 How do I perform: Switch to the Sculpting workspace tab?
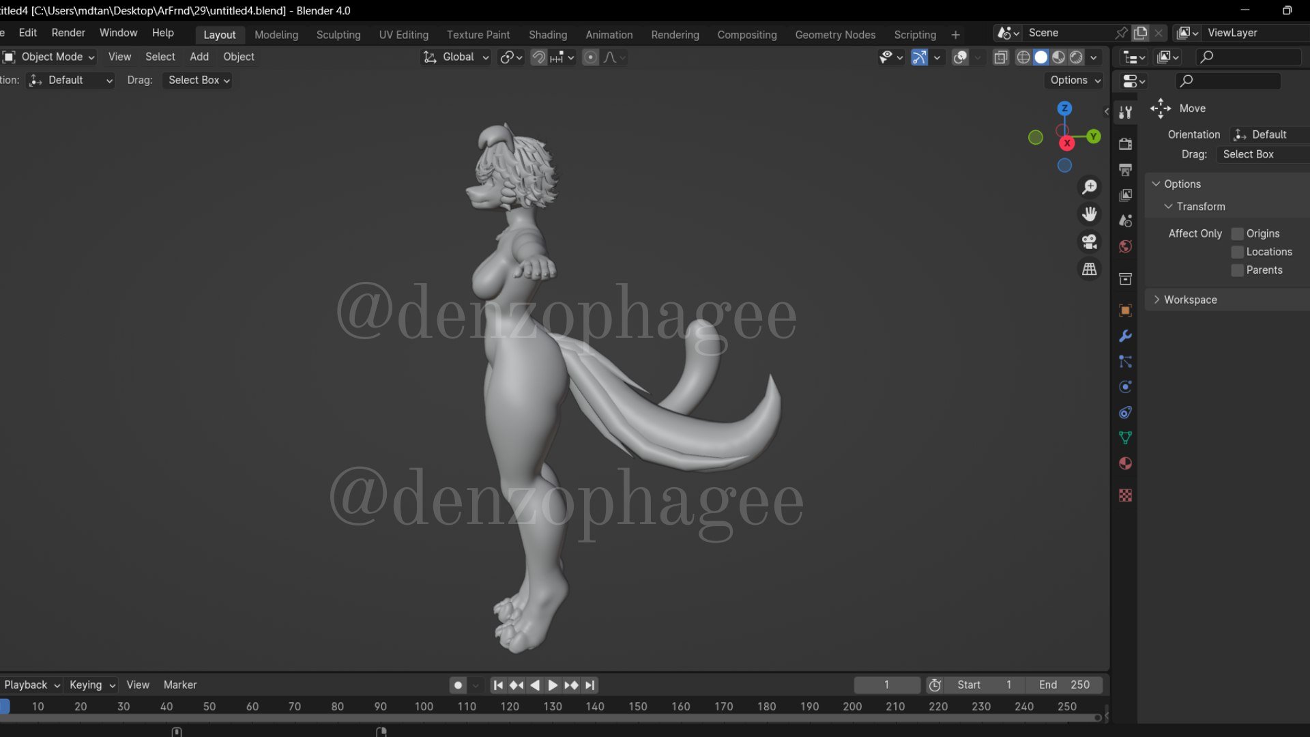(x=338, y=34)
